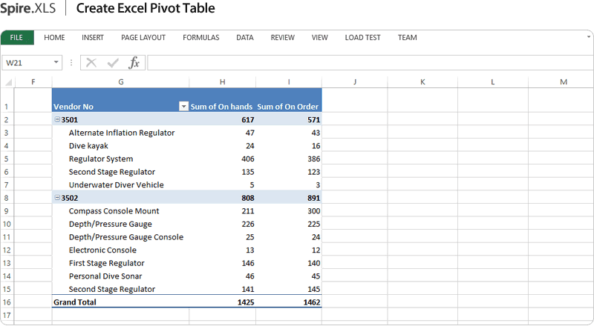594x326 pixels.
Task: Open the TEAM ribbon tab
Action: coord(407,38)
